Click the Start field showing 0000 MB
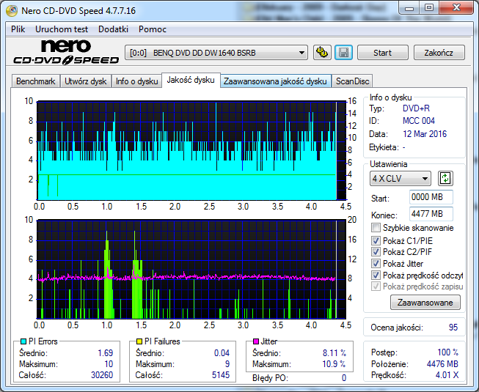The image size is (479, 392). (x=431, y=197)
